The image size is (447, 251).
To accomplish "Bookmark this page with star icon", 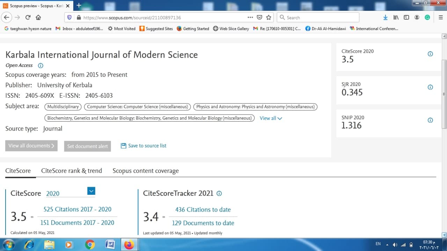I will [269, 17].
